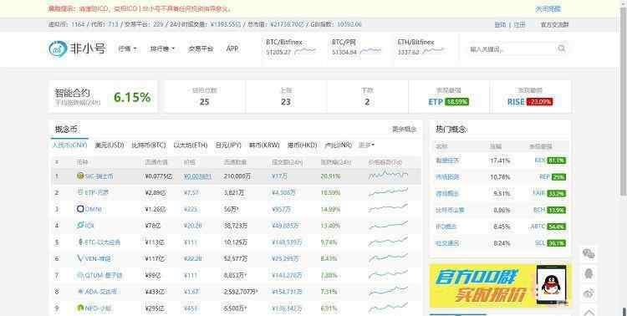The image size is (627, 316).
Task: Click the 更多概念 link
Action: click(405, 130)
